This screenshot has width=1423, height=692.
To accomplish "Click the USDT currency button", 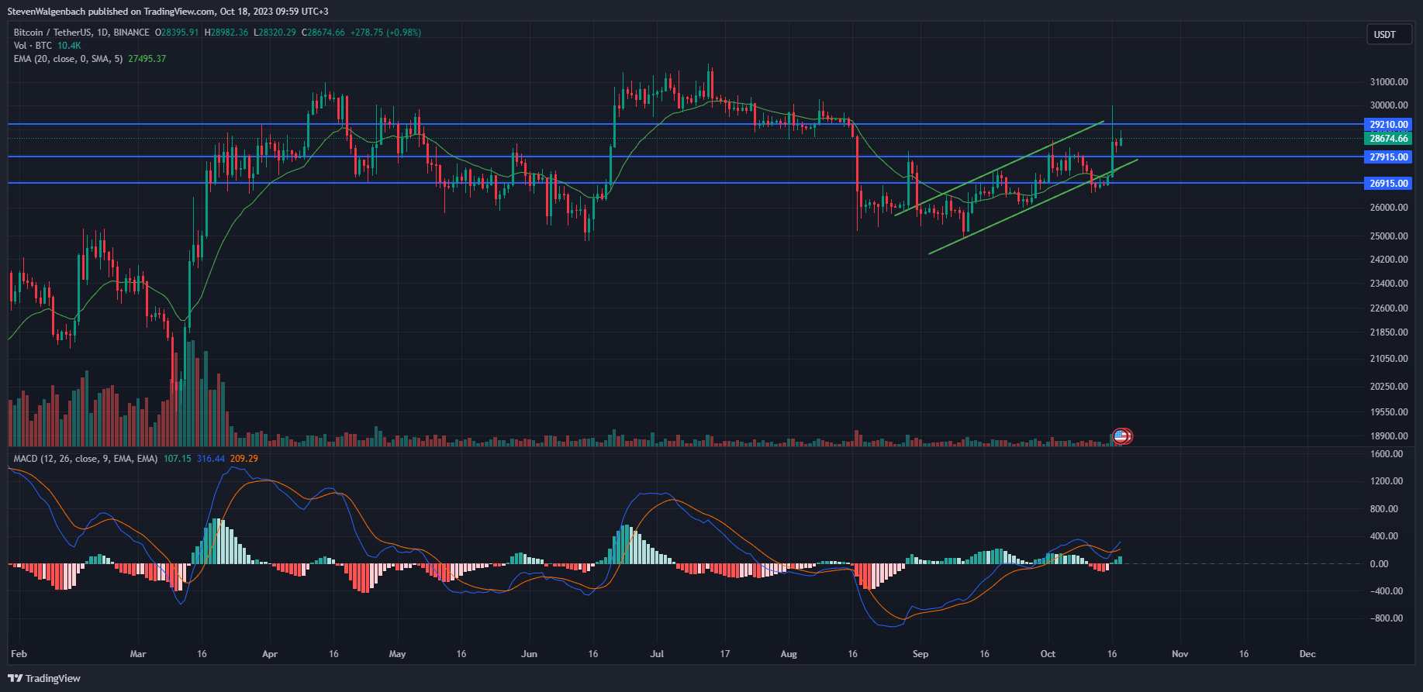I will click(1384, 34).
